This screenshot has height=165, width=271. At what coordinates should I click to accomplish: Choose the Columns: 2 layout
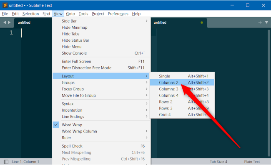[182, 82]
